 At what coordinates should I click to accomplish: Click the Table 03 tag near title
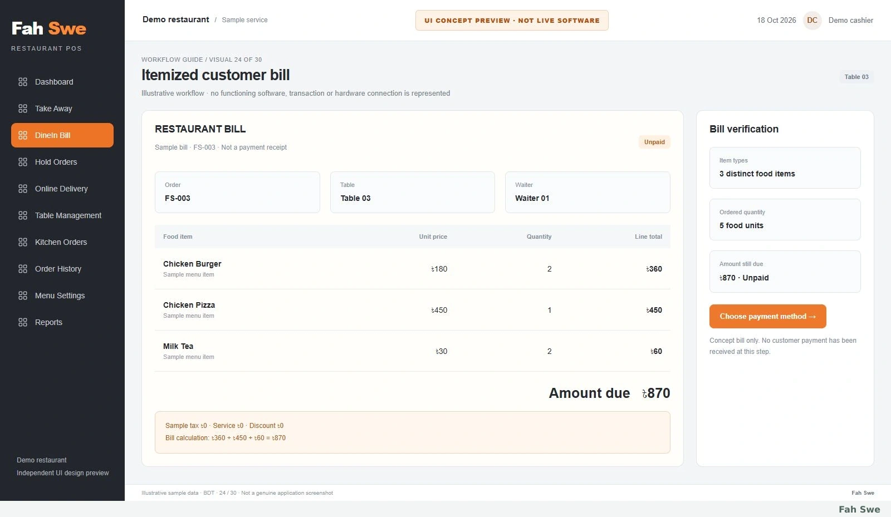(x=856, y=77)
